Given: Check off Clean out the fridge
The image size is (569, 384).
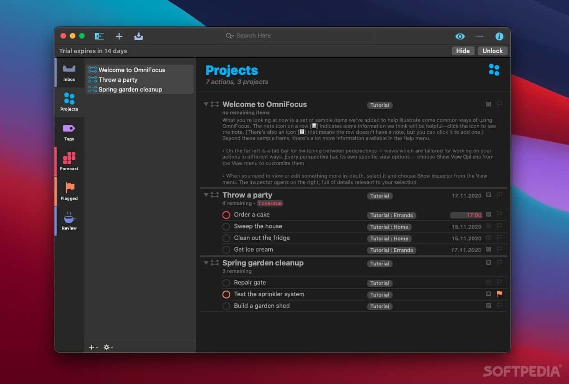Looking at the screenshot, I should point(226,238).
